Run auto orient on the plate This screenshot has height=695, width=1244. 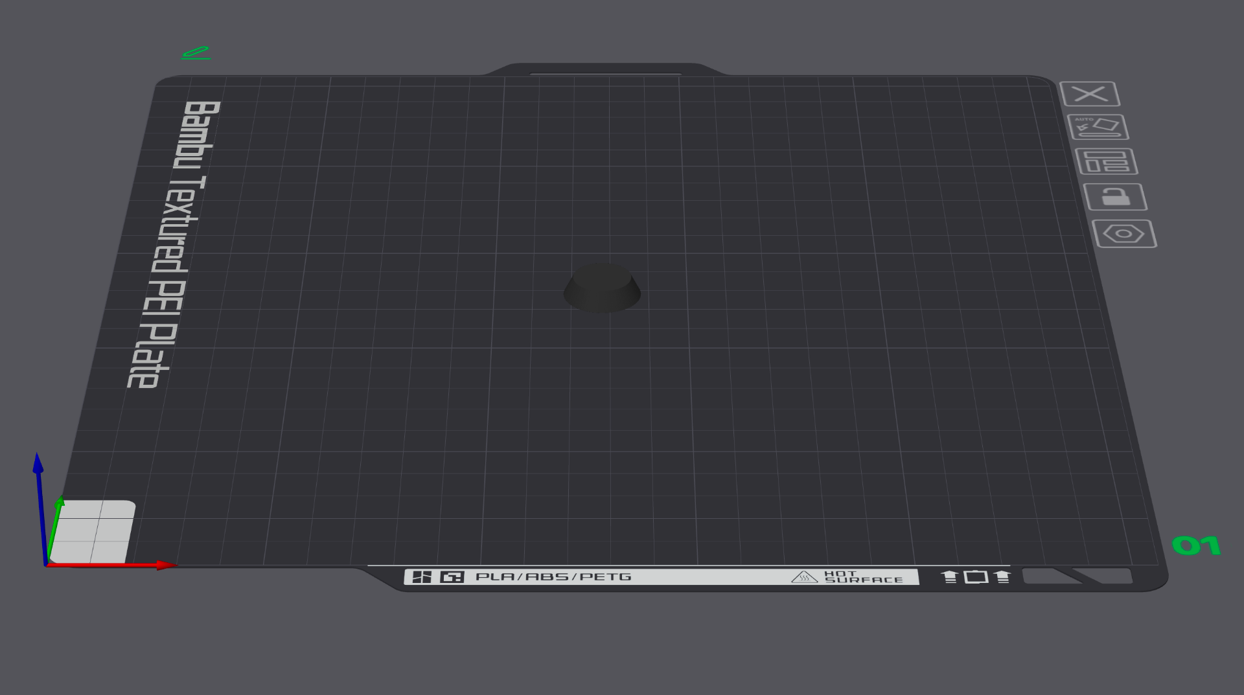1098,127
